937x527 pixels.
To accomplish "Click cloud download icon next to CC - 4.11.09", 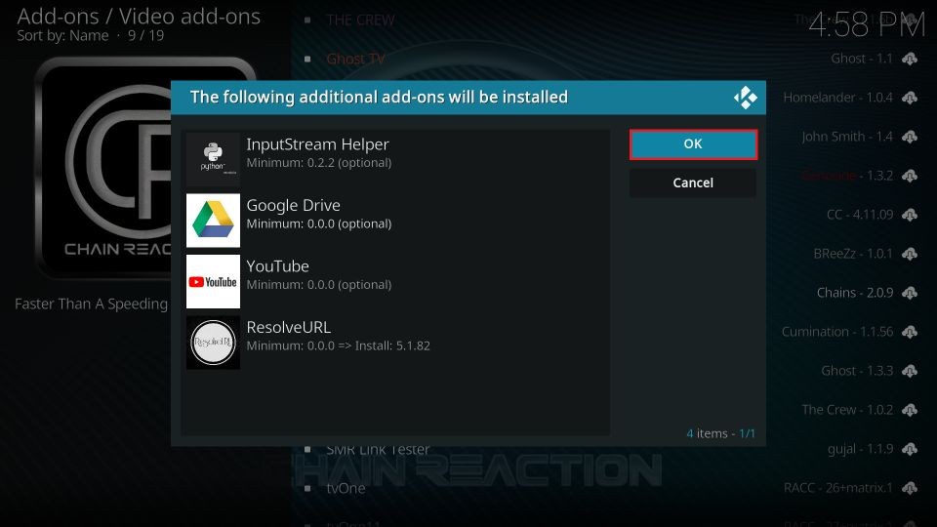I will tap(910, 215).
